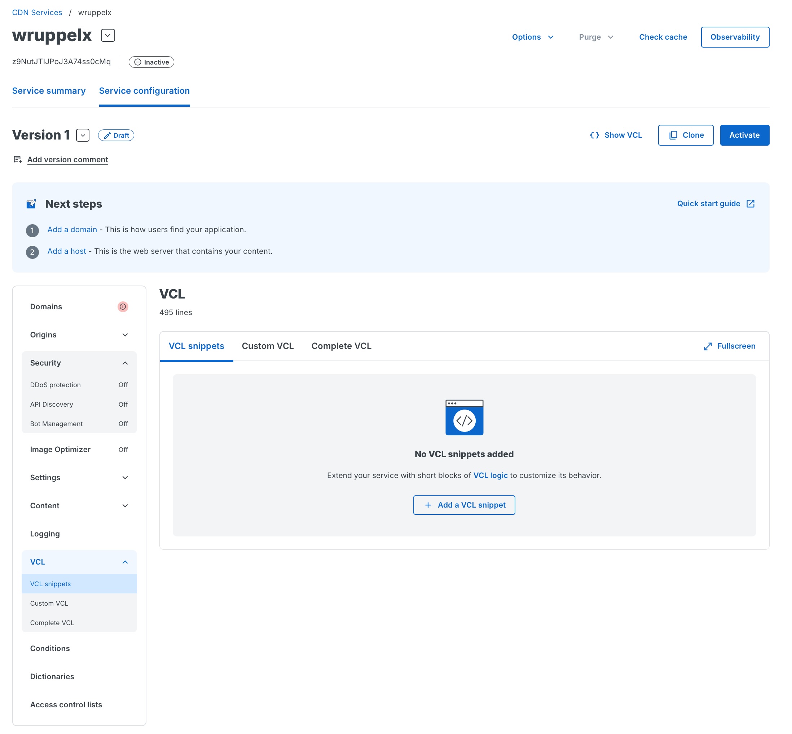Image resolution: width=792 pixels, height=734 pixels.
Task: Click the Inactive status badge
Action: 151,62
